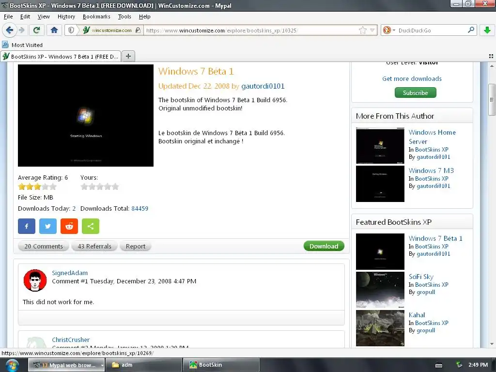Share on Reddit icon
The width and height of the screenshot is (496, 372).
(69, 226)
